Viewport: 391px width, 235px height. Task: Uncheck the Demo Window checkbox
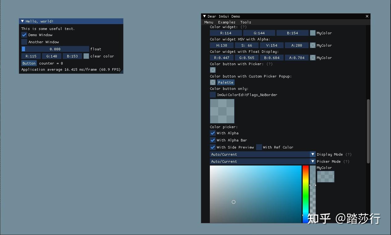[x=24, y=35]
